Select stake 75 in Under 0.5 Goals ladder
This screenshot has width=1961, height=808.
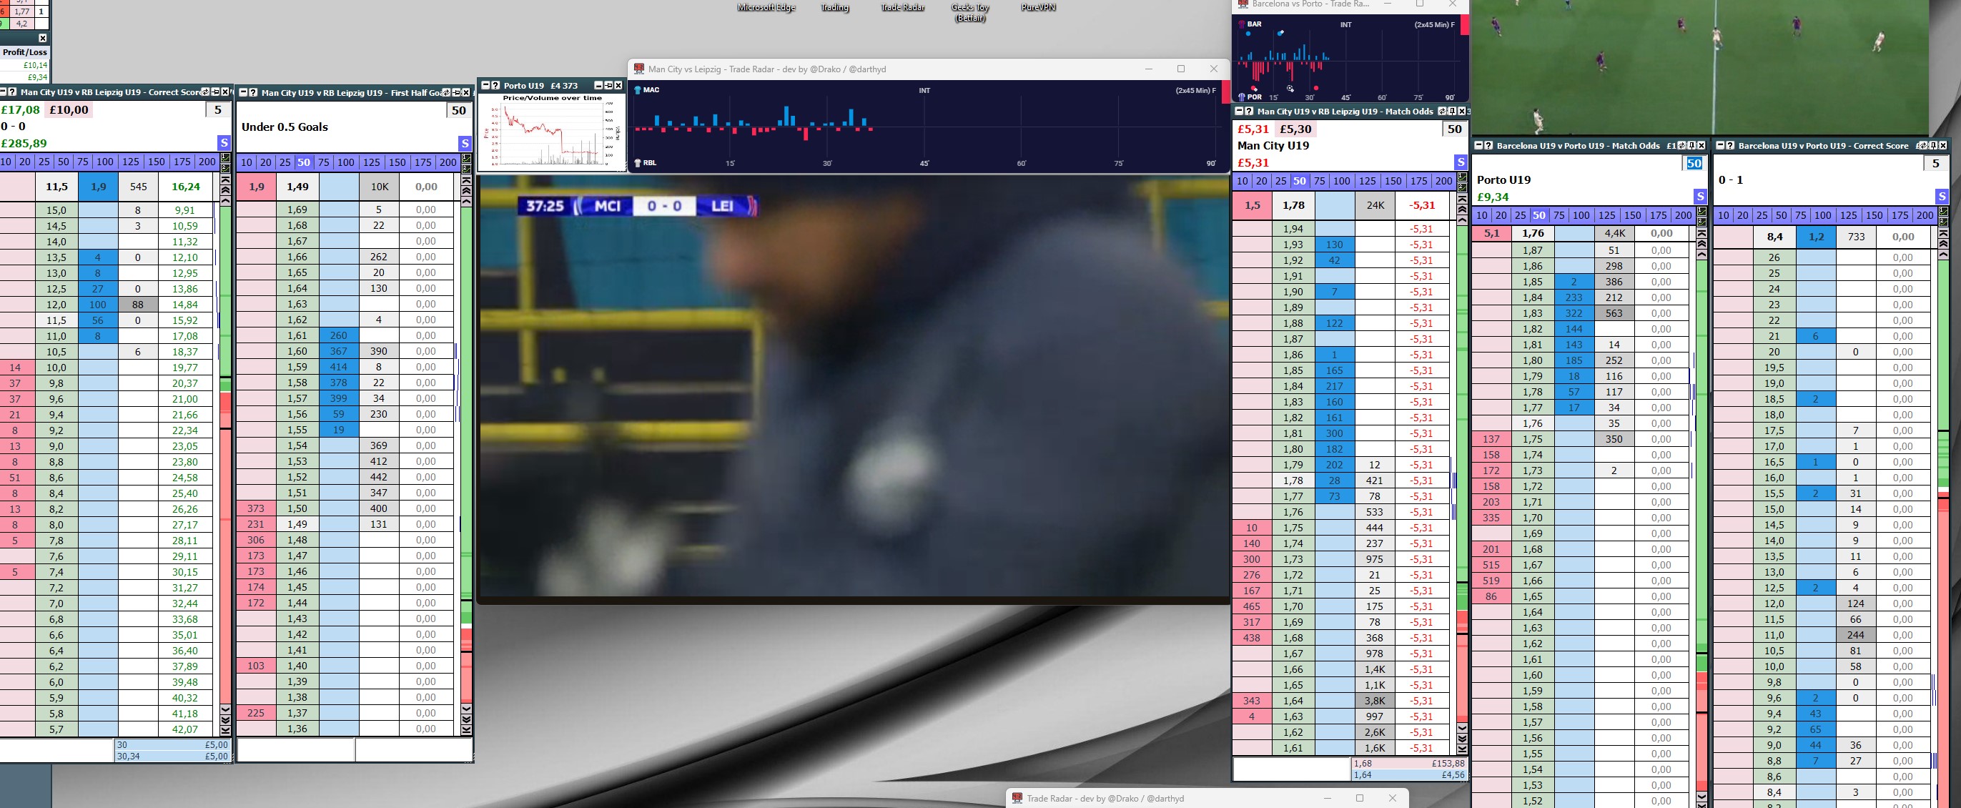pyautogui.click(x=322, y=162)
